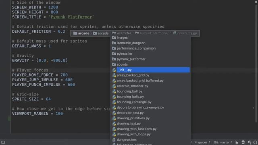Open the 4 spaces indentation dropdown
Viewport: 258px width, 145px height.
pyautogui.click(x=202, y=142)
